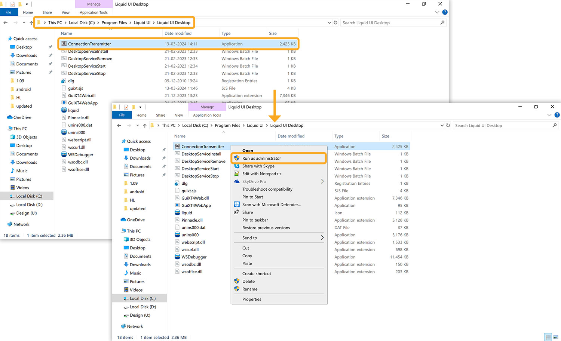Expand the Send to submenu arrow
This screenshot has width=561, height=341.
(x=322, y=238)
